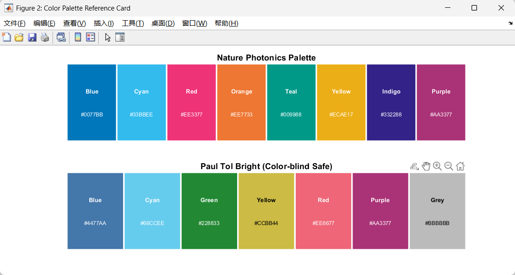Image resolution: width=515 pixels, height=275 pixels.
Task: Open the 工具(T) menu
Action: coord(133,23)
